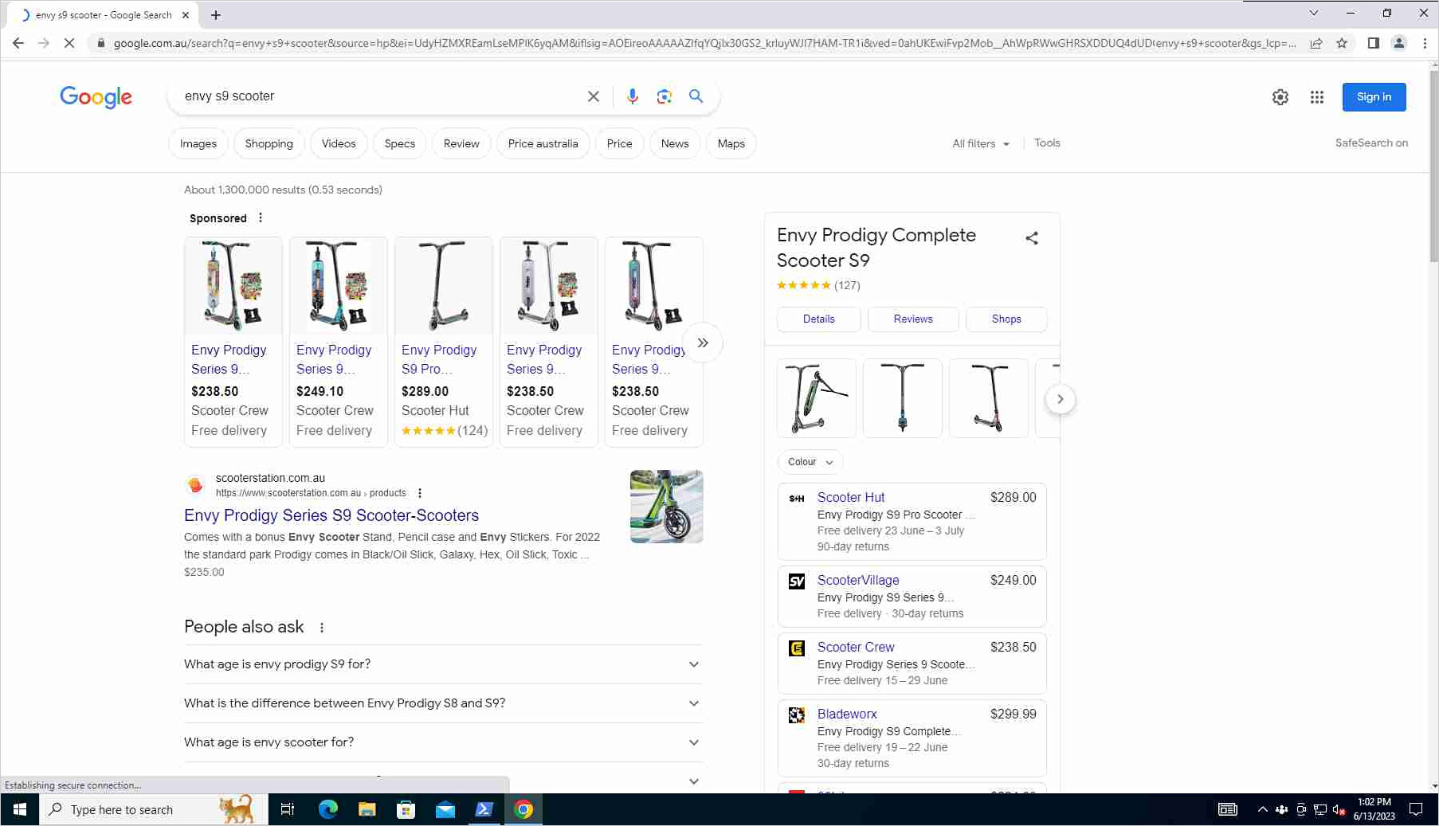Open Bladeworx $299.99 store listing

(912, 738)
